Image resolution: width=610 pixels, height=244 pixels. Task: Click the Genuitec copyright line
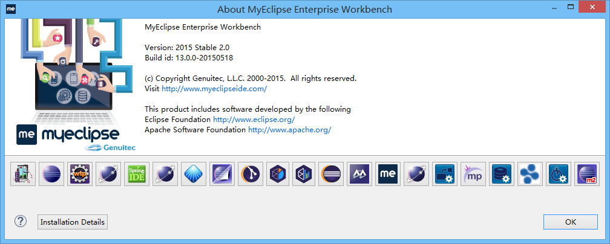pyautogui.click(x=251, y=79)
